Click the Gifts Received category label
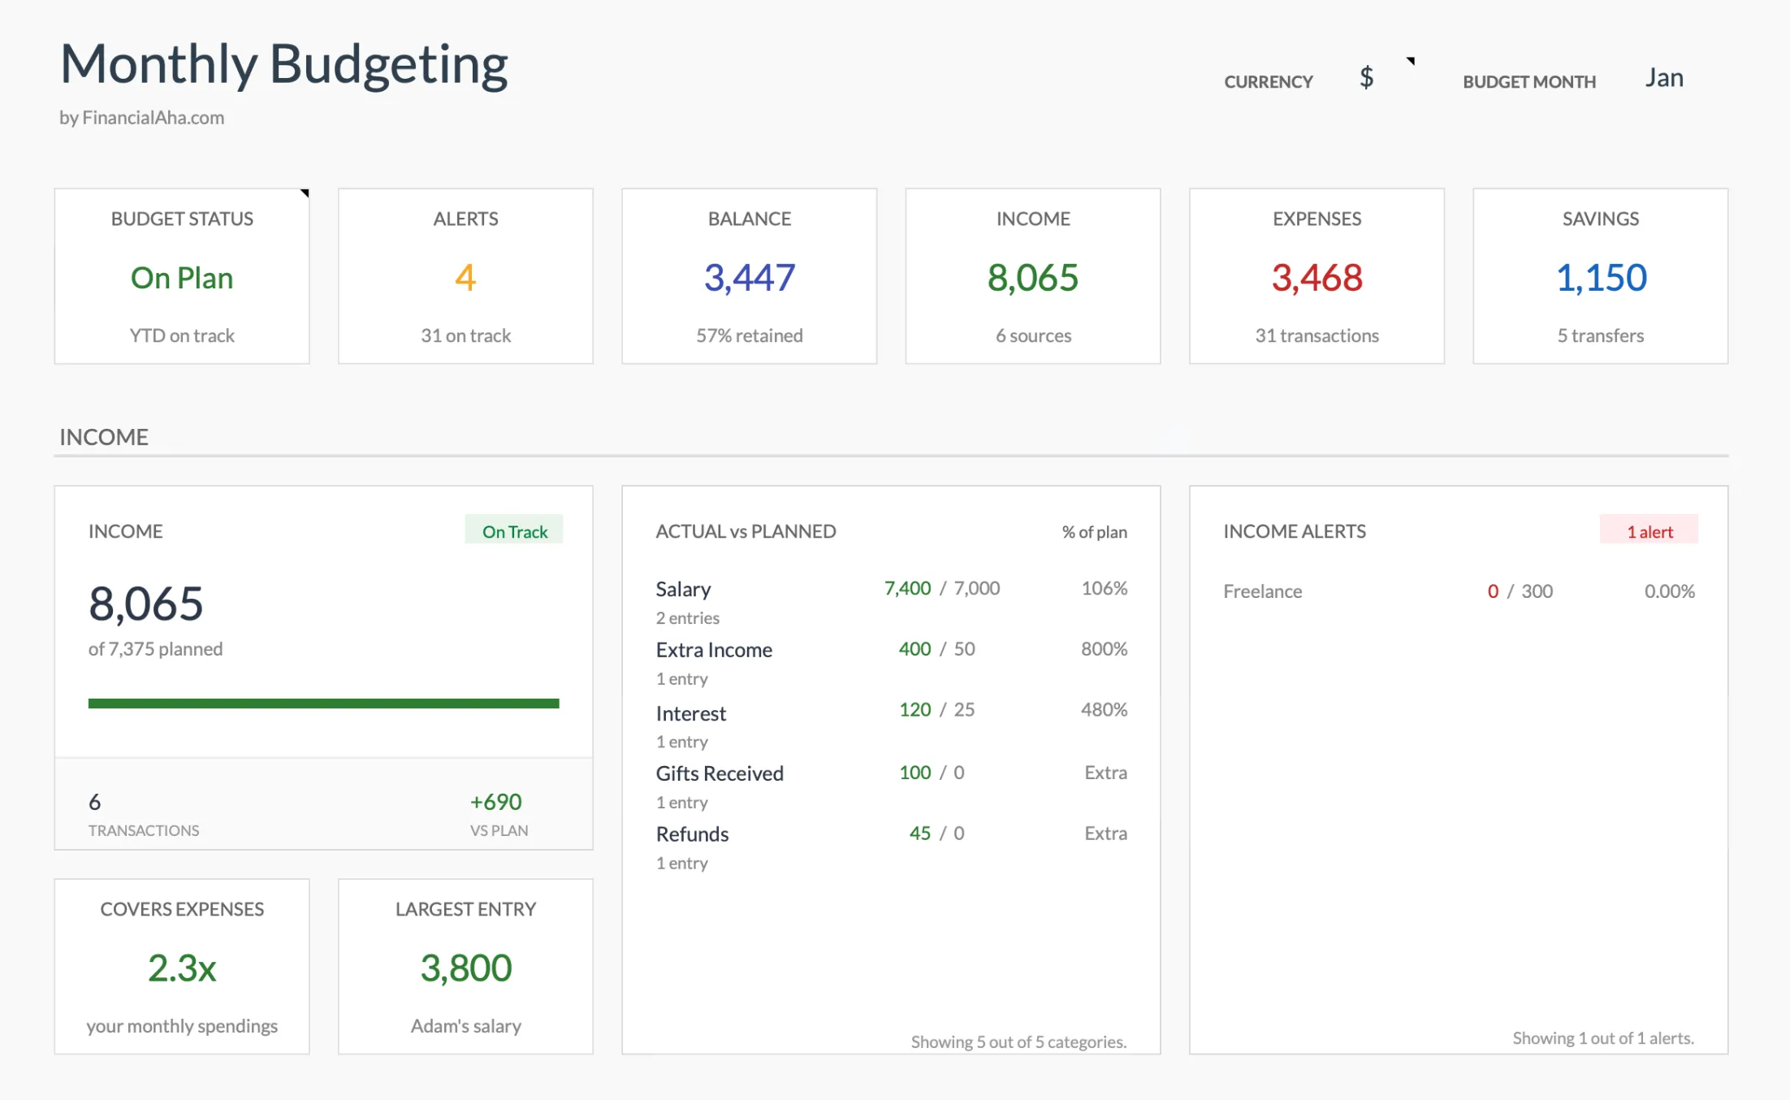The height and width of the screenshot is (1100, 1790). tap(720, 773)
